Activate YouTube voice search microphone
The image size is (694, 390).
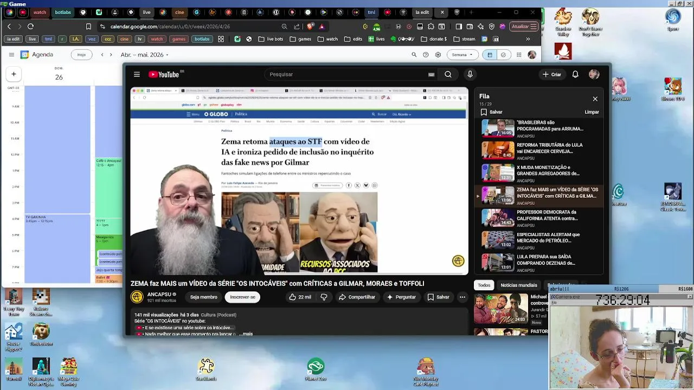(x=470, y=74)
